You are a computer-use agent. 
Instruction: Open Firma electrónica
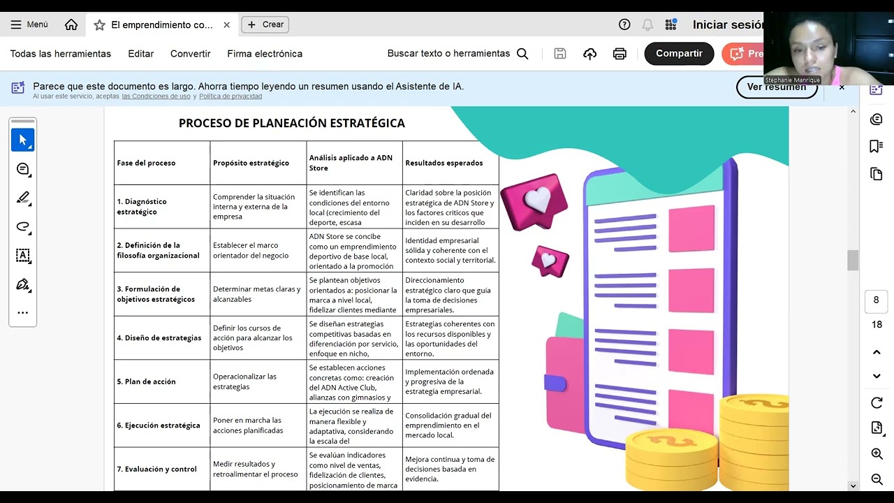(265, 54)
